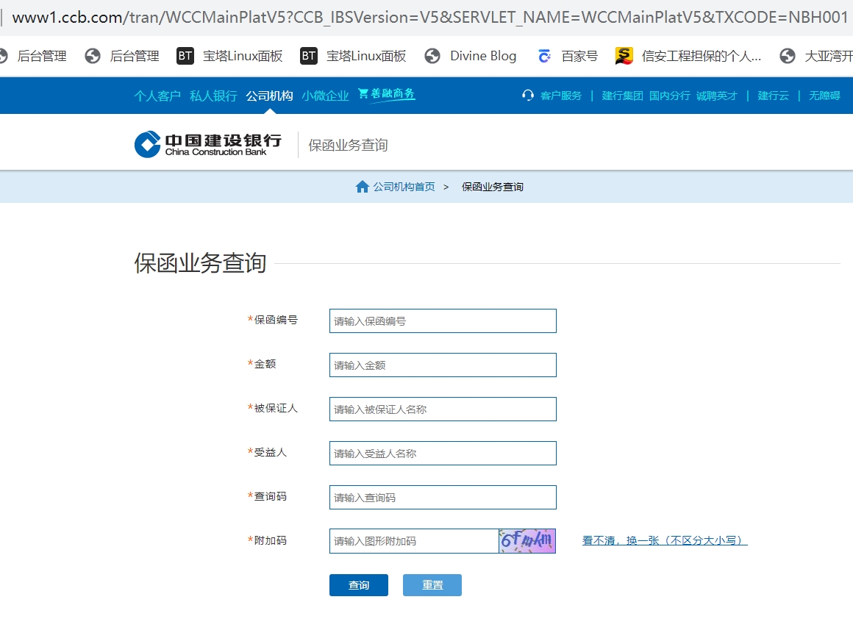This screenshot has width=853, height=630.
Task: Refresh captcha via 看不清，换一张 link
Action: click(663, 540)
